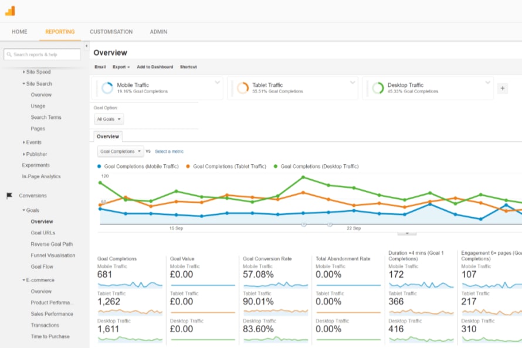Open the All Goals dropdown
Viewport: 522px width, 348px height.
pos(109,119)
